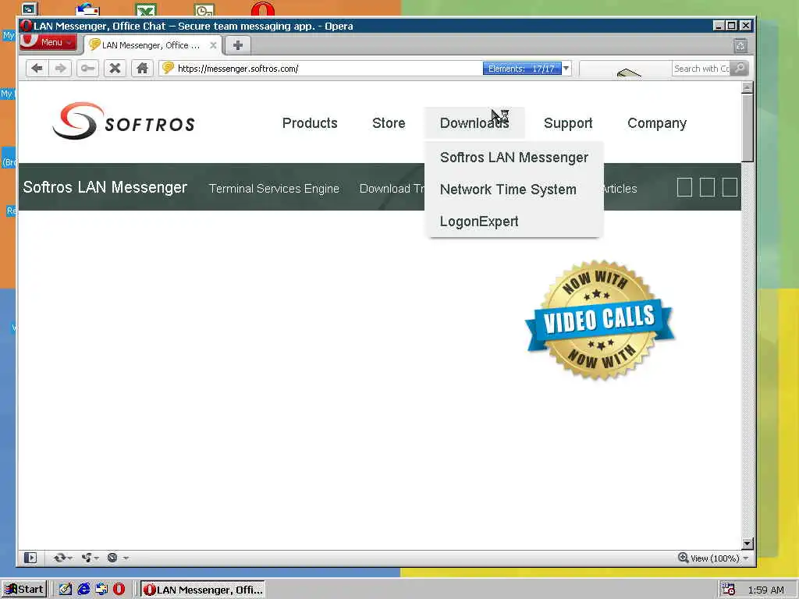Open Terminal Services Engine link
This screenshot has height=599, width=799.
[x=274, y=189]
